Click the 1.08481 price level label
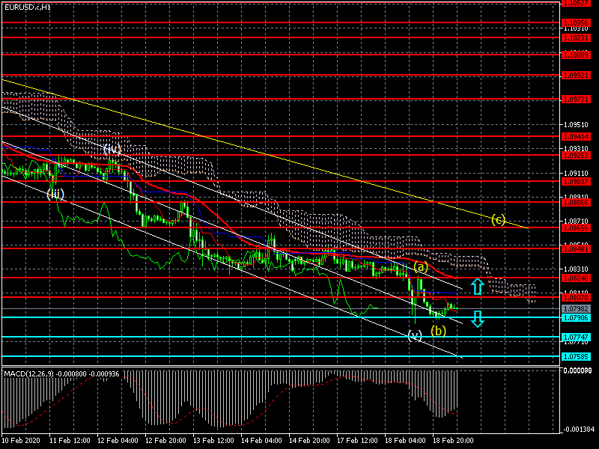The height and width of the screenshot is (449, 599). 576,249
